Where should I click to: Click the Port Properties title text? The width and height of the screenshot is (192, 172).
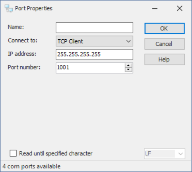click(x=34, y=8)
